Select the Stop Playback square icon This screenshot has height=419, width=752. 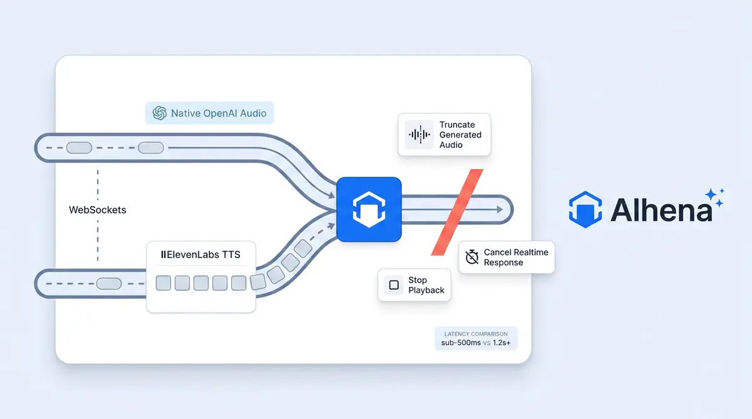point(394,285)
